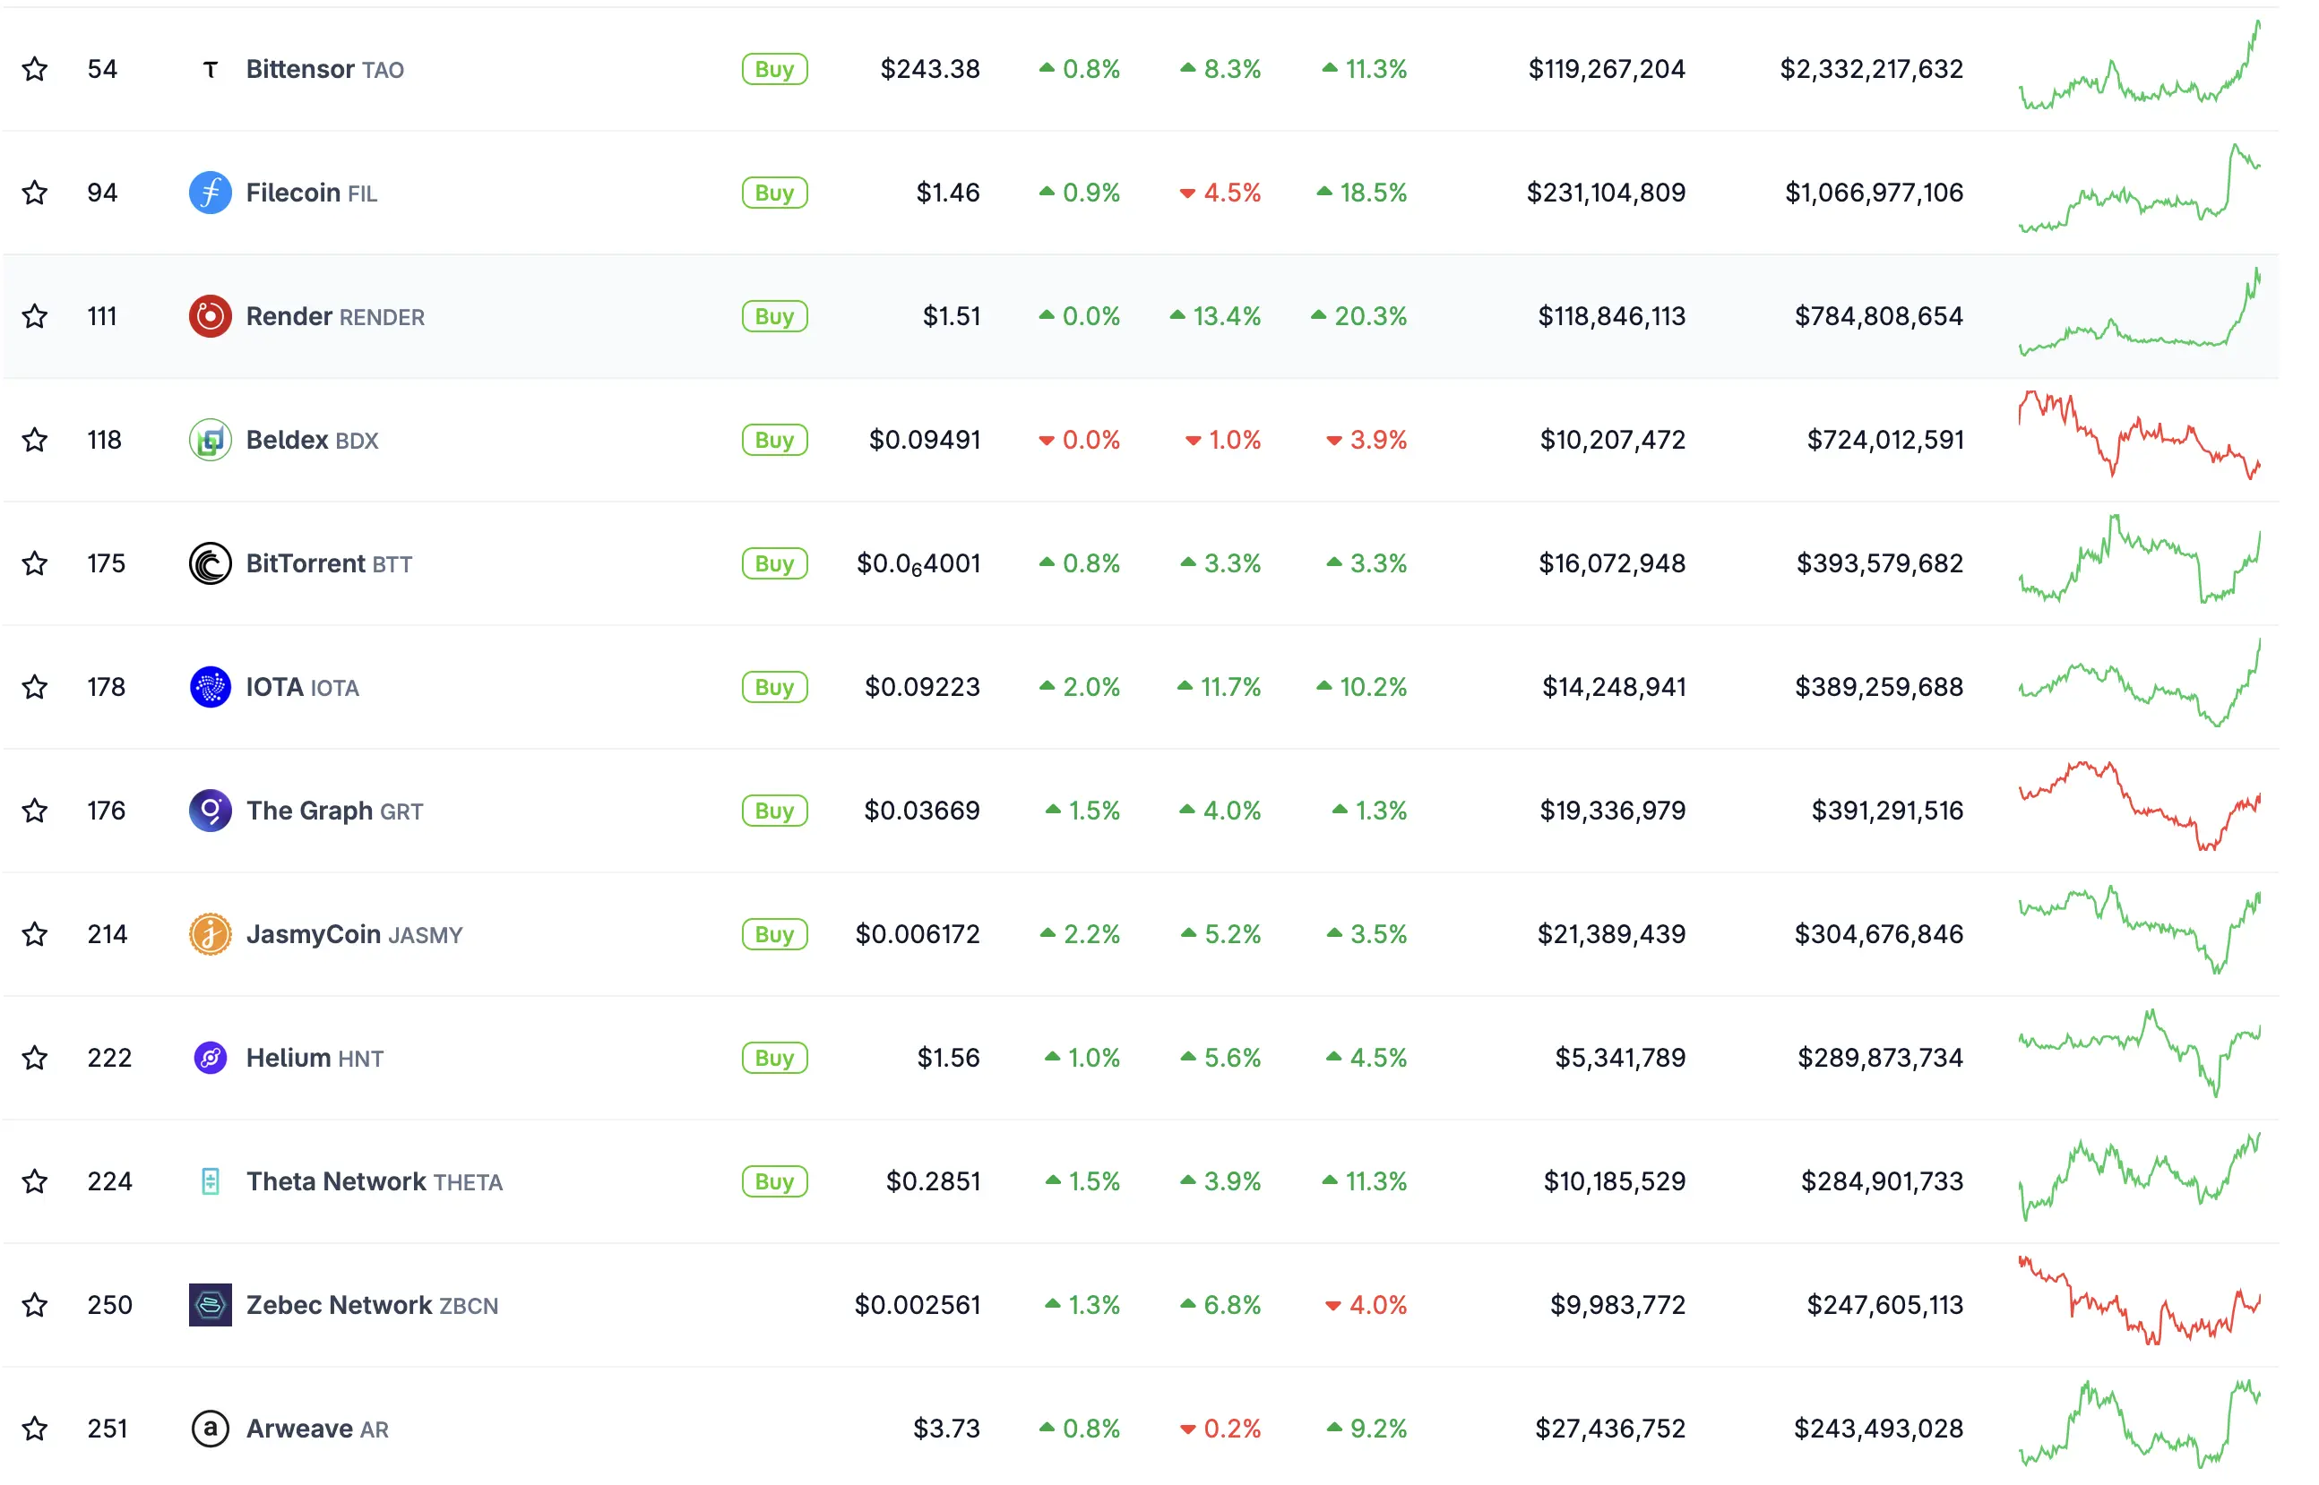Click the Beldex coin logo

point(210,440)
